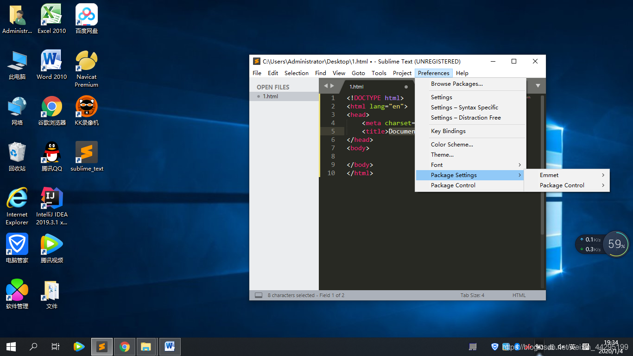Screen dimensions: 633x356
Task: Choose the Key Bindings entry
Action: tap(470, 131)
